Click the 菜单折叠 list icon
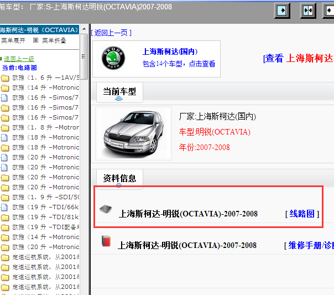 (x=35, y=40)
